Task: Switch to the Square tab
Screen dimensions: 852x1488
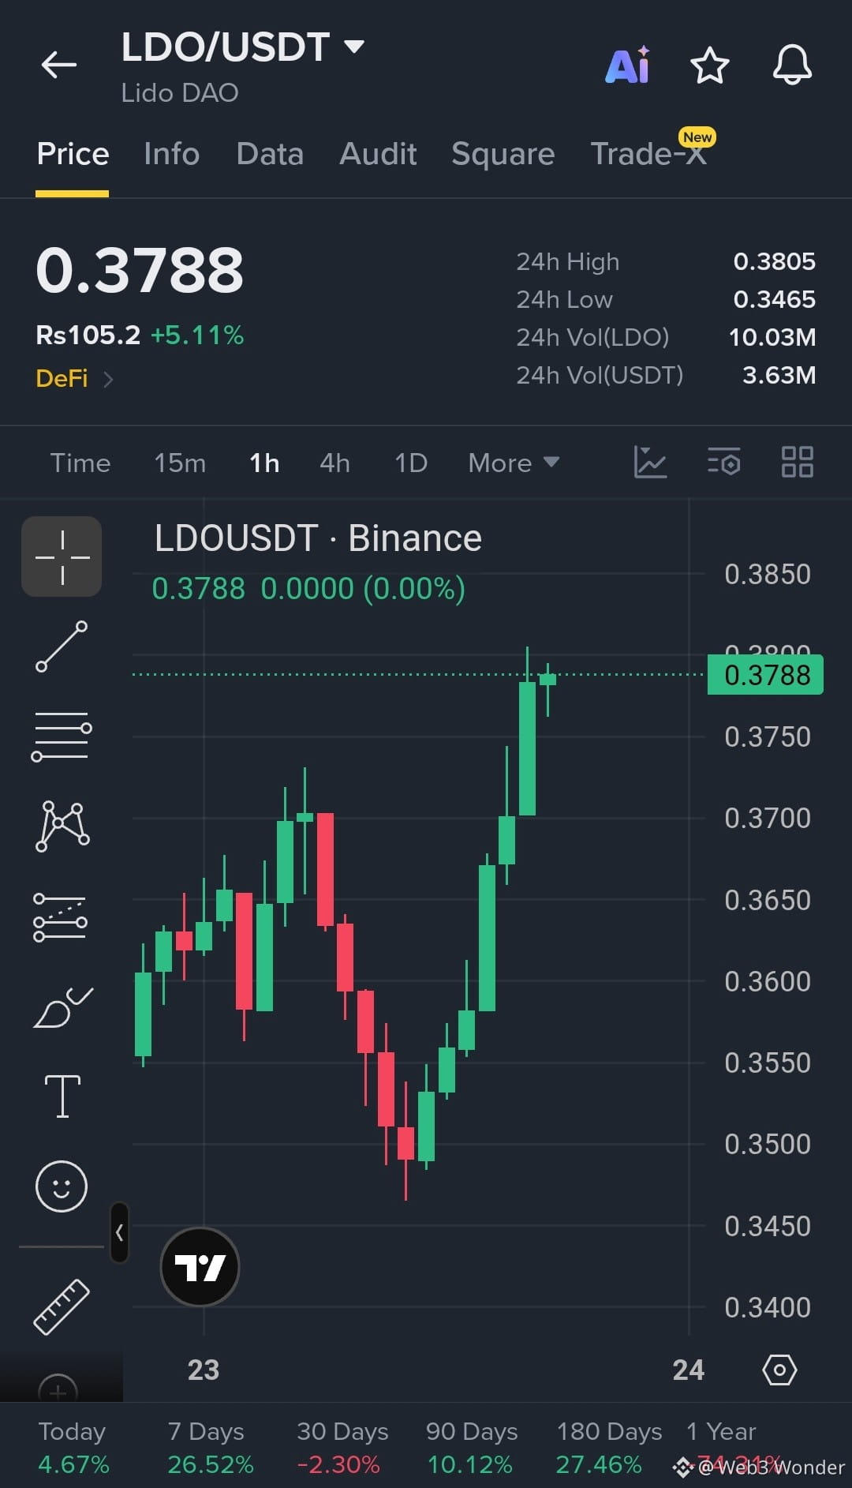Action: point(503,154)
